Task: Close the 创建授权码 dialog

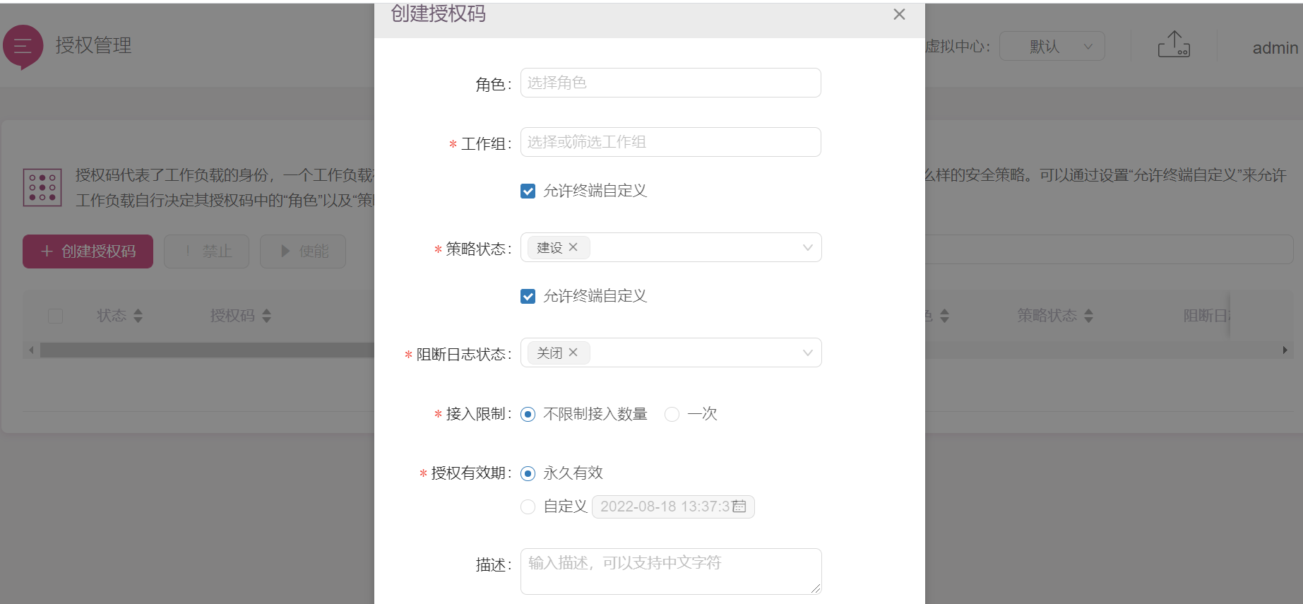Action: click(899, 14)
